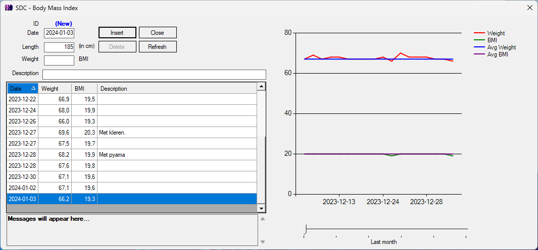Click the chart axis label 2023-12-13
Viewport: 538px width, 250px height.
coord(339,202)
